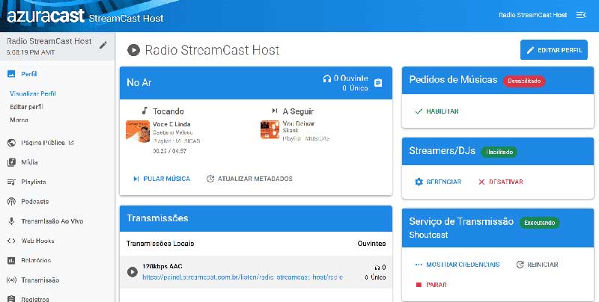Click the music note Tocando icon
599x302 pixels.
[x=145, y=111]
